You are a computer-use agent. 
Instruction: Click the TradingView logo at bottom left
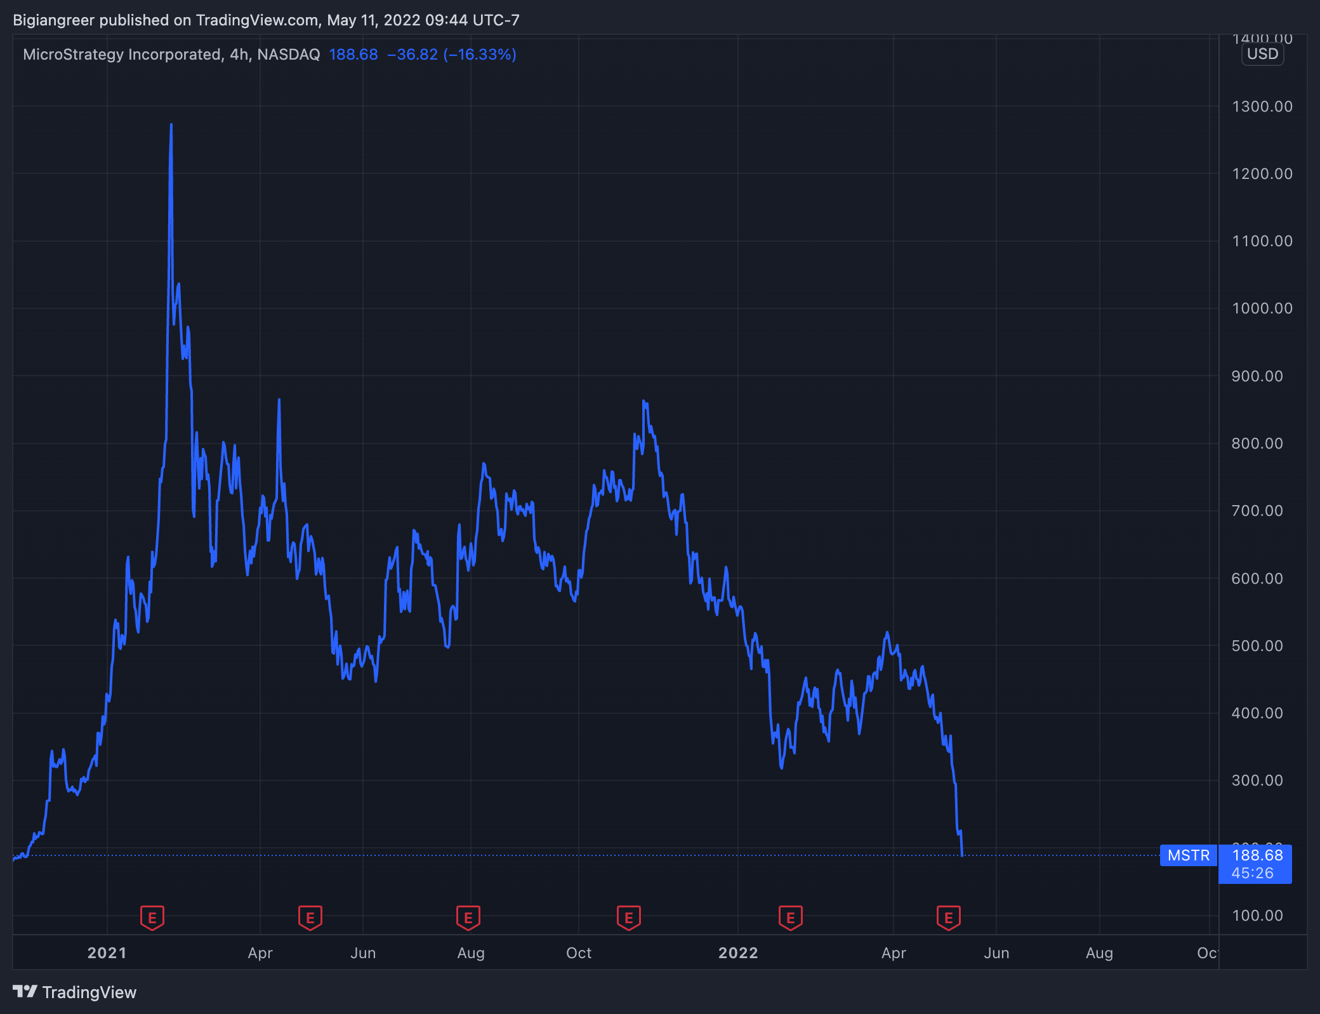[75, 992]
